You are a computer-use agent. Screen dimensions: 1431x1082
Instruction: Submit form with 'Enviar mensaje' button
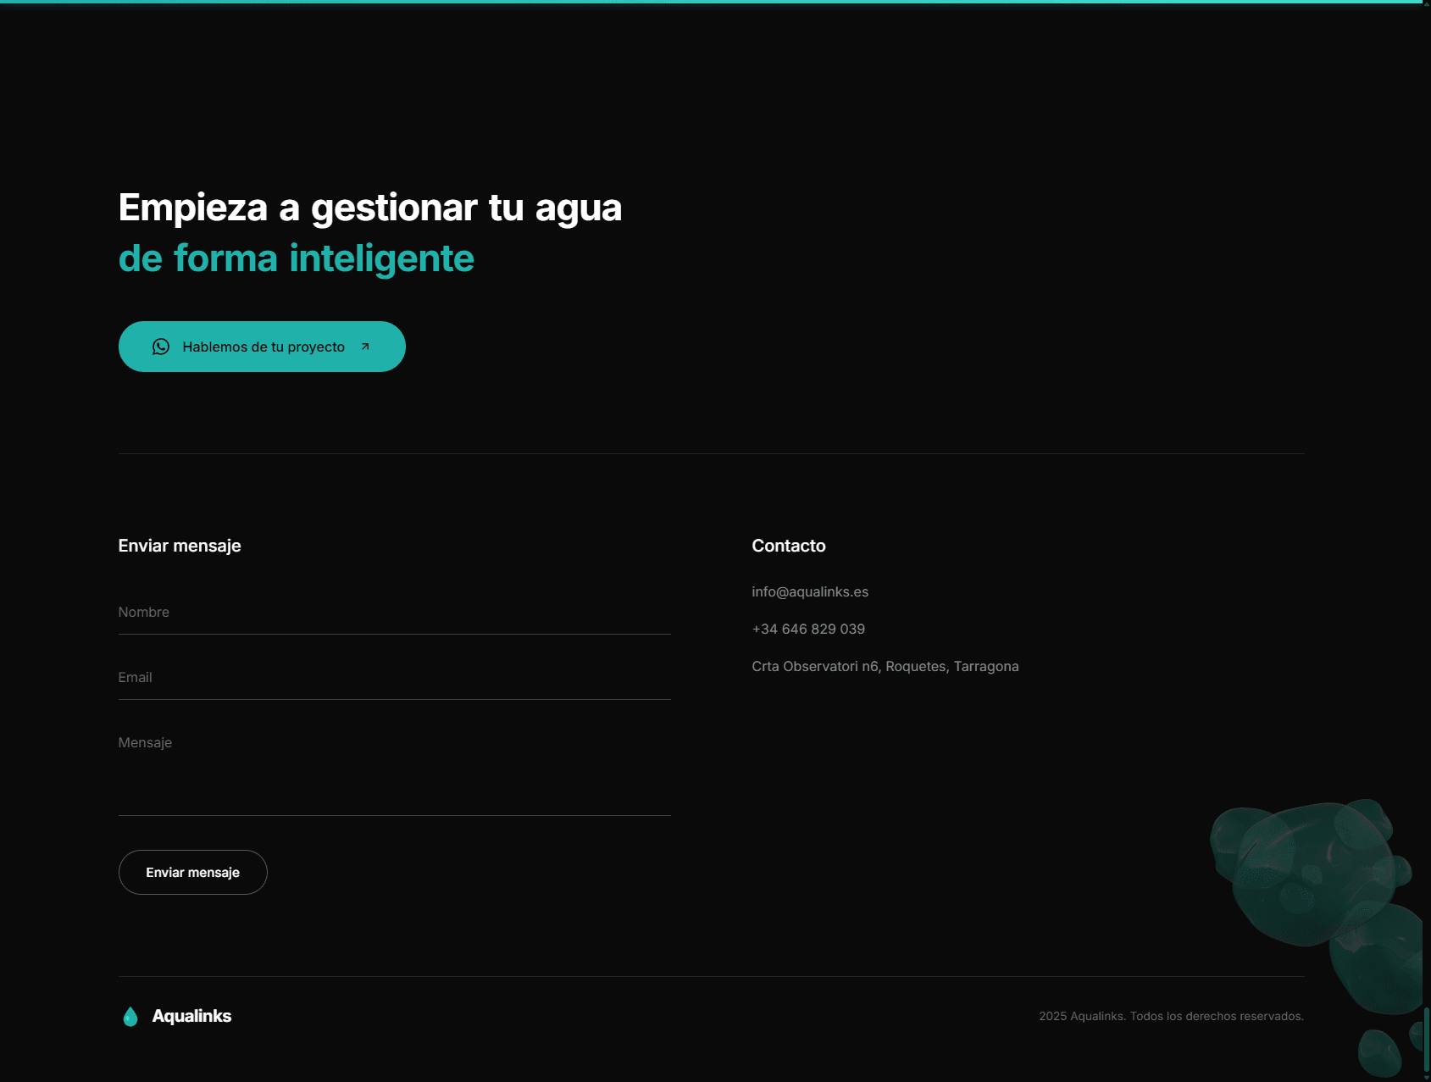(193, 873)
